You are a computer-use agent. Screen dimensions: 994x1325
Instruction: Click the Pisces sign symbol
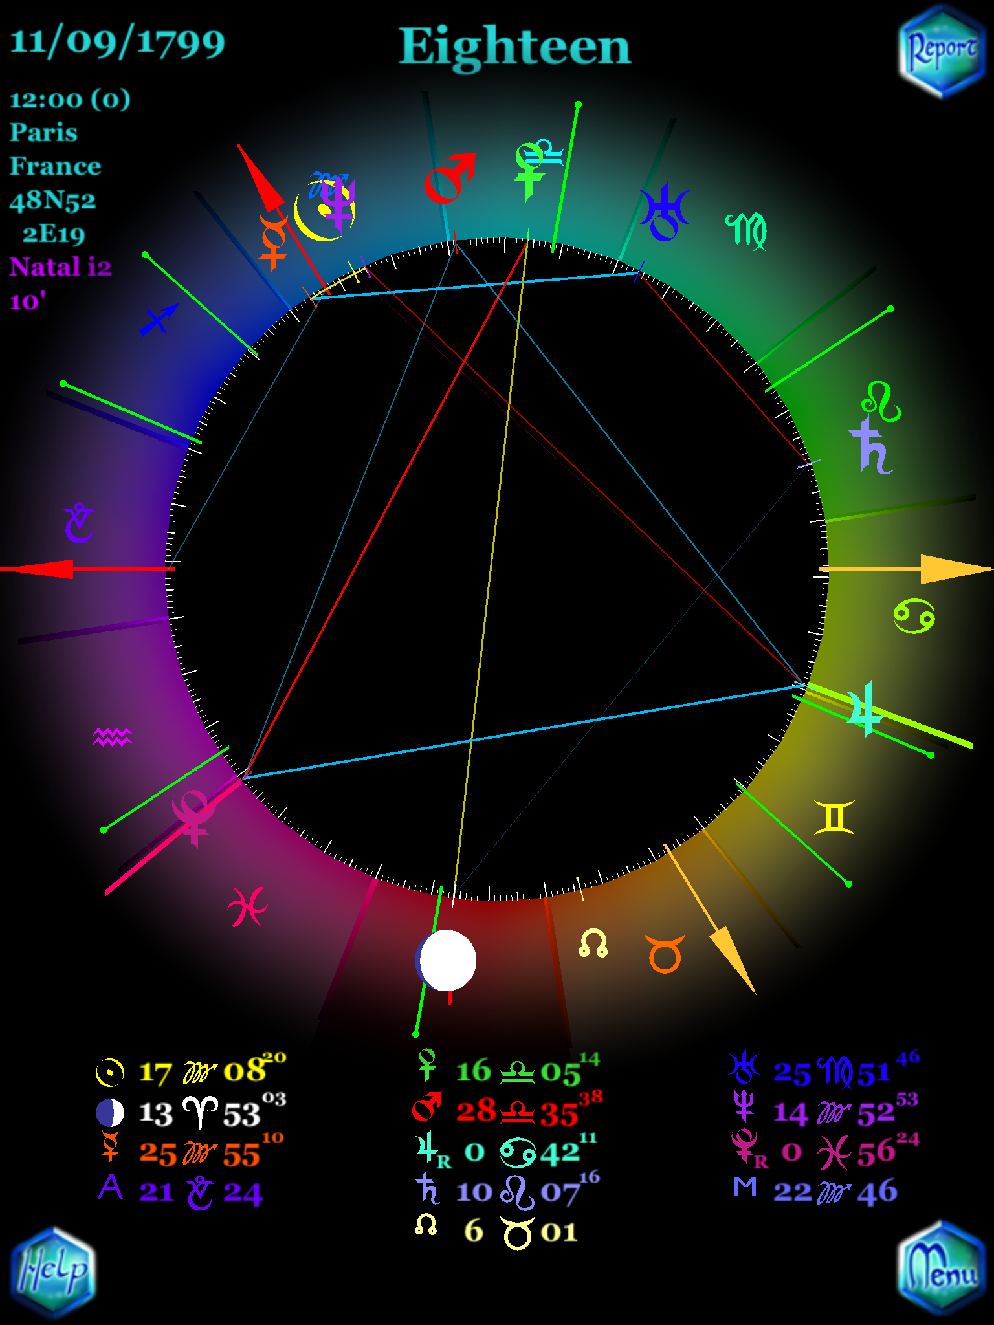[247, 906]
